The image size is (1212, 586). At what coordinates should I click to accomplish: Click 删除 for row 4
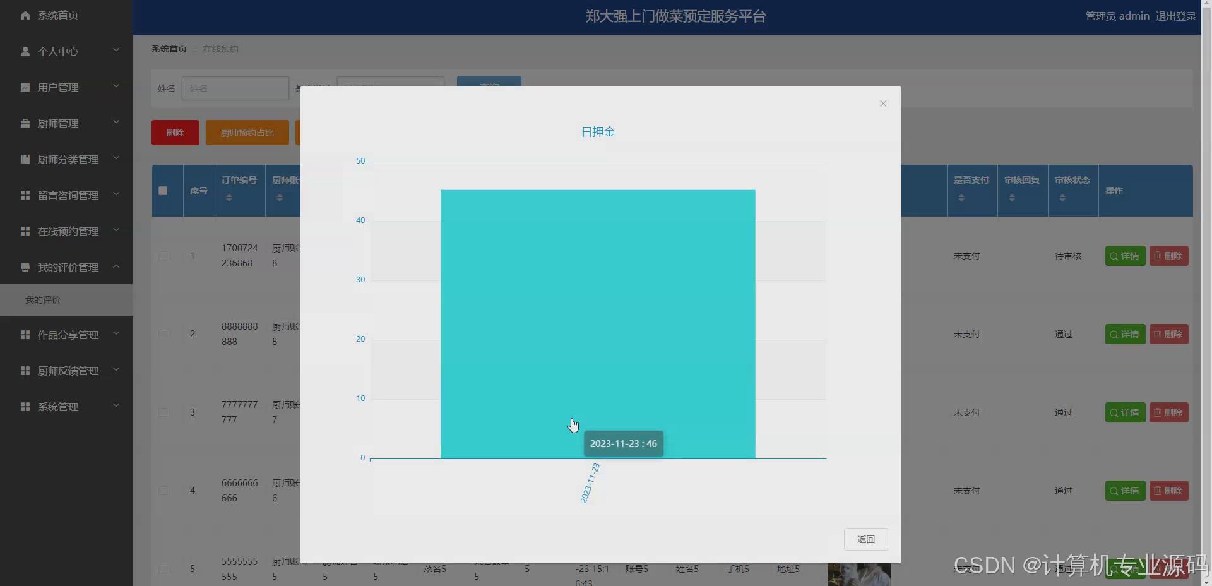pos(1168,491)
